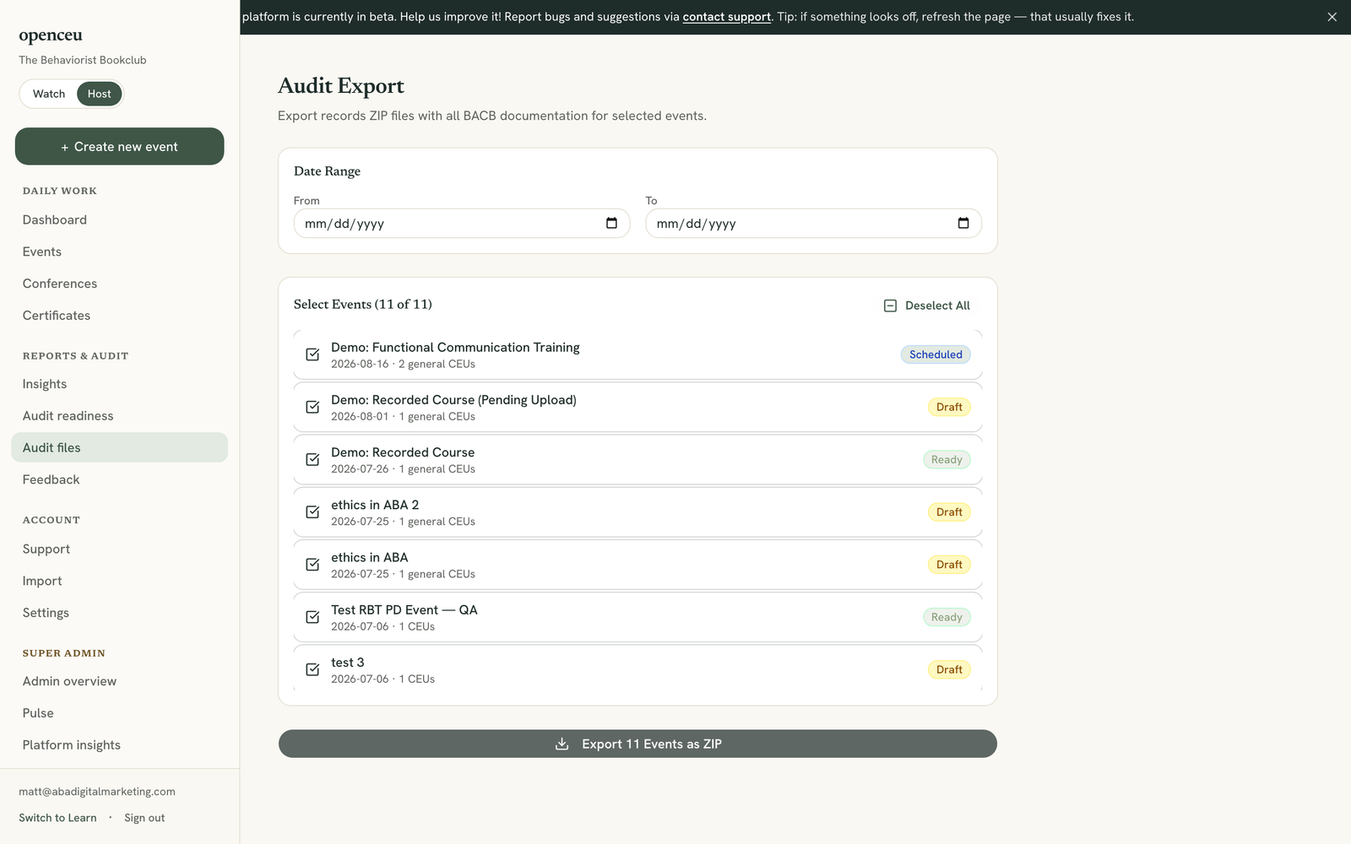The width and height of the screenshot is (1351, 844).
Task: Open Feedback page
Action: [x=120, y=479]
